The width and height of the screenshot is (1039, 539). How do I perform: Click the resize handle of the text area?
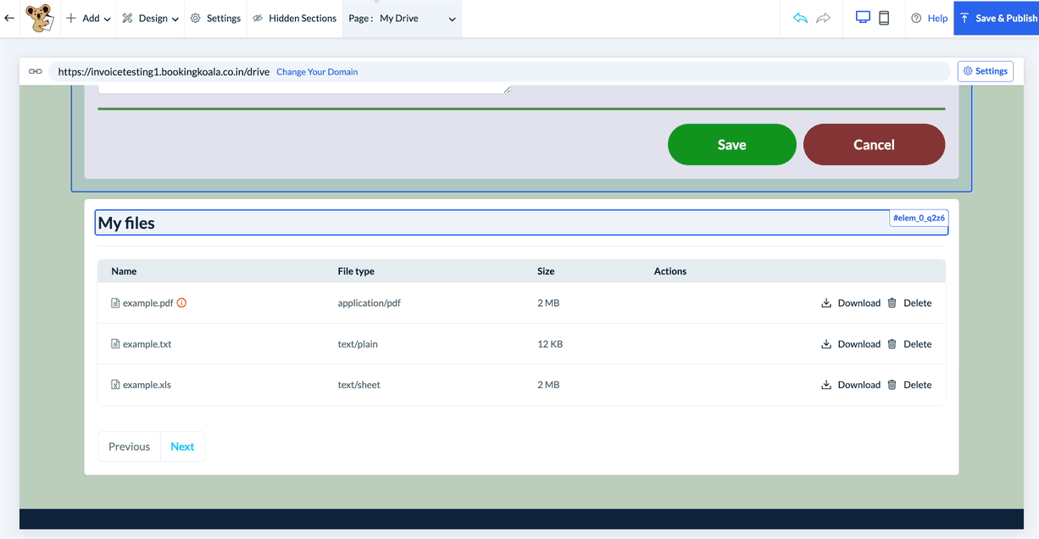pos(507,89)
